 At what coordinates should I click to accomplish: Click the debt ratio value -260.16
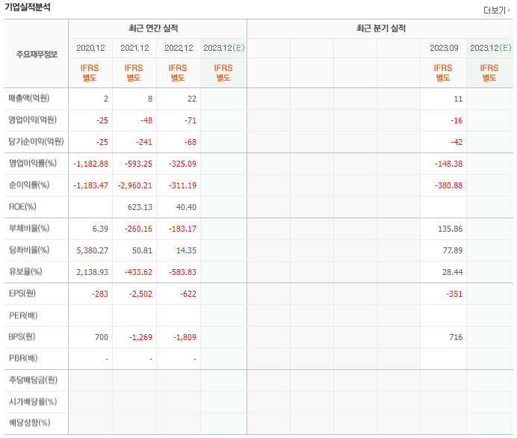click(x=138, y=229)
